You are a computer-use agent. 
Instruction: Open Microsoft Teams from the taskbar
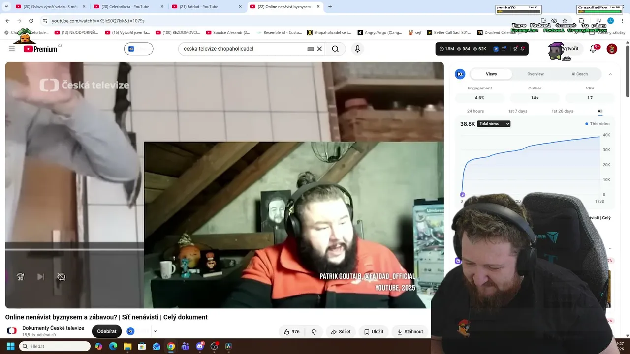[x=185, y=346]
